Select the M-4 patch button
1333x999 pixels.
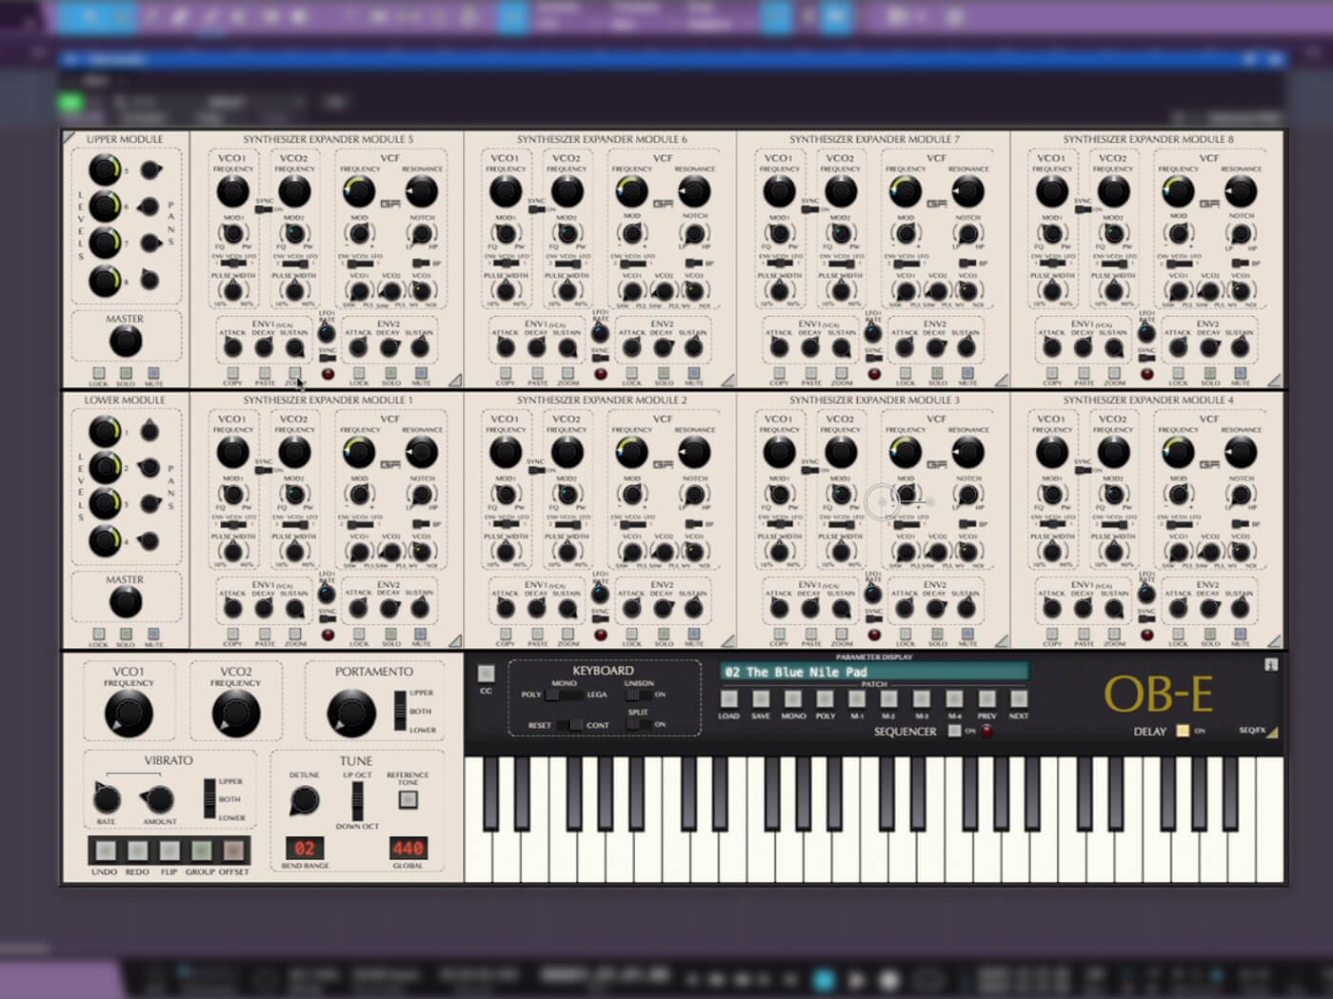pos(954,699)
